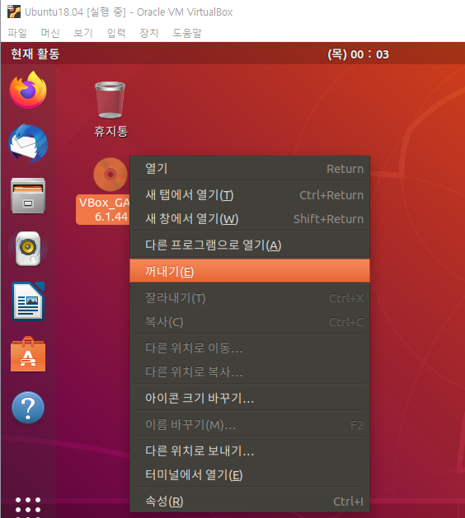The height and width of the screenshot is (518, 465).
Task: Open the 도움말 menu in VirtualBox
Action: tap(187, 33)
